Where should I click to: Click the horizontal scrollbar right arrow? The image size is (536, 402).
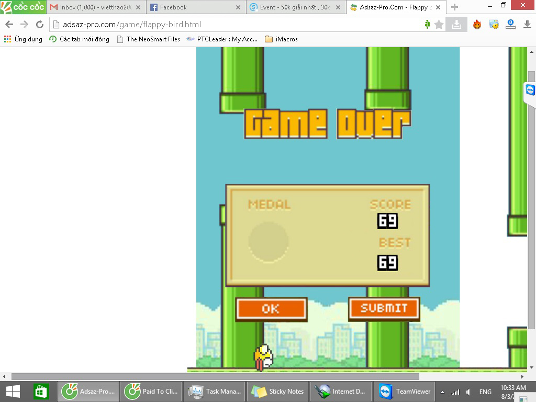tap(522, 376)
